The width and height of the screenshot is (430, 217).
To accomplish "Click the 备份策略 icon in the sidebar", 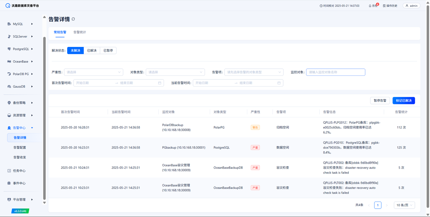I will 9,103.
